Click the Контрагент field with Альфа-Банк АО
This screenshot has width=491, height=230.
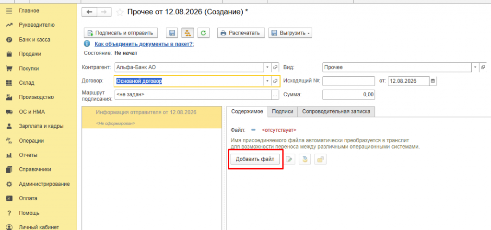[189, 67]
